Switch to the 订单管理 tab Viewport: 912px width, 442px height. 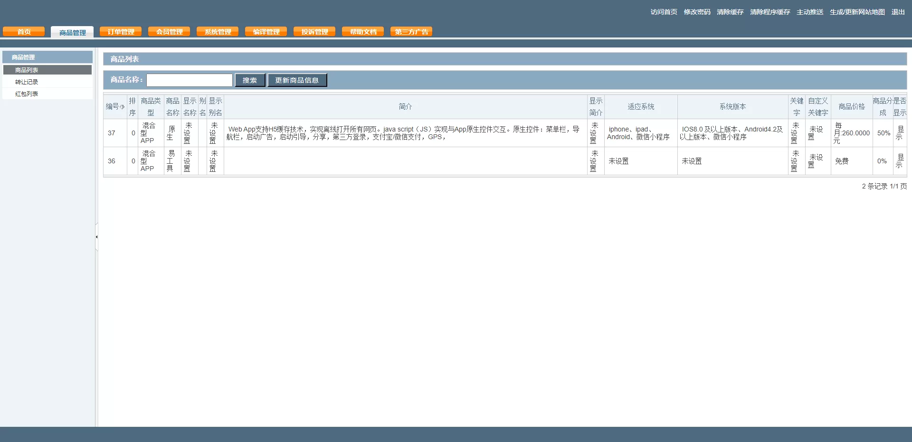point(121,32)
